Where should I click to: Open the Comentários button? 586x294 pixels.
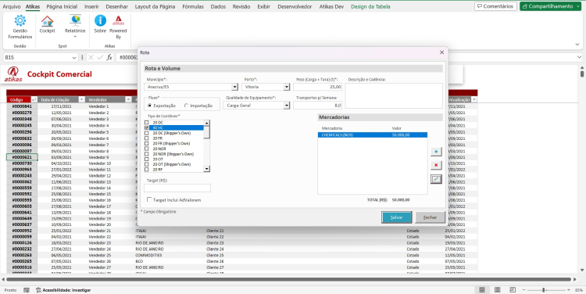(495, 6)
